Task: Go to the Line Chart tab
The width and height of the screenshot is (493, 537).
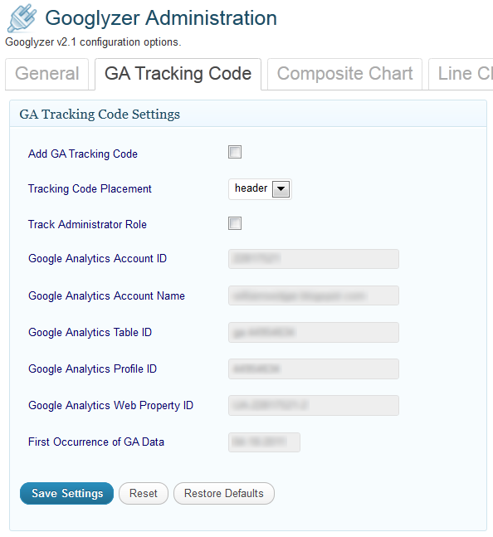Action: click(x=461, y=74)
